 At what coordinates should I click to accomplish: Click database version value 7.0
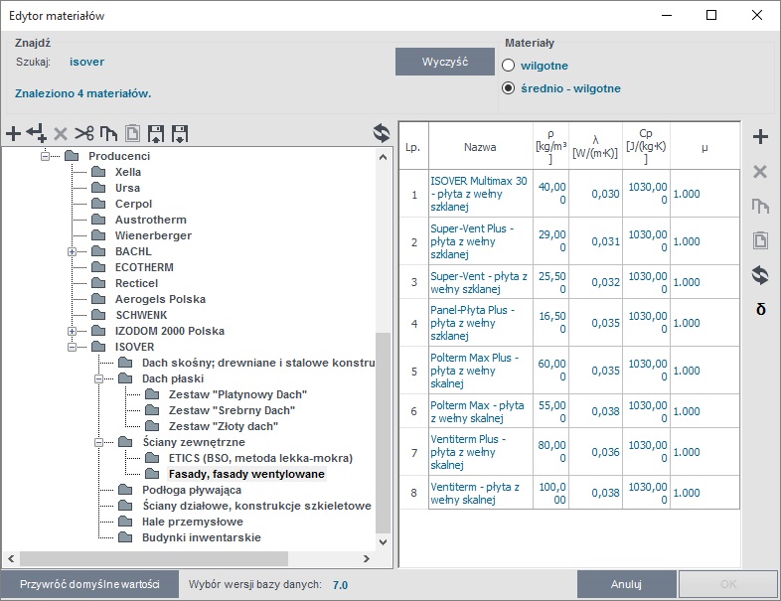point(340,585)
